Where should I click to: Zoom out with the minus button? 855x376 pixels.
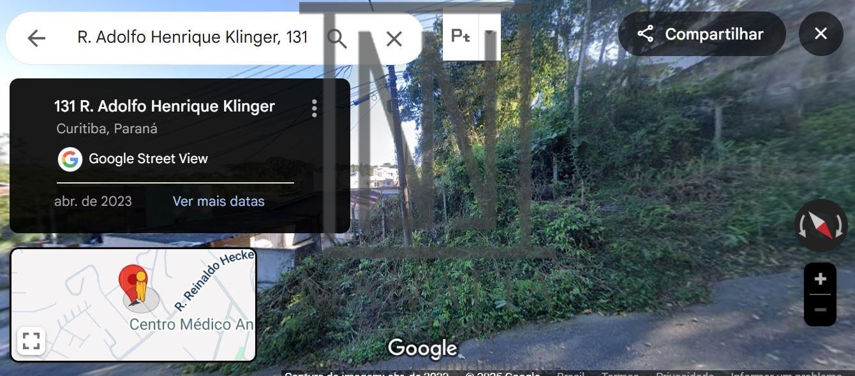pyautogui.click(x=821, y=310)
